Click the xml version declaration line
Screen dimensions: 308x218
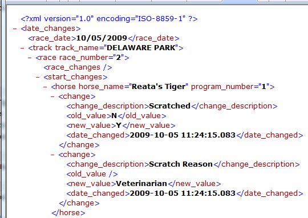click(109, 19)
